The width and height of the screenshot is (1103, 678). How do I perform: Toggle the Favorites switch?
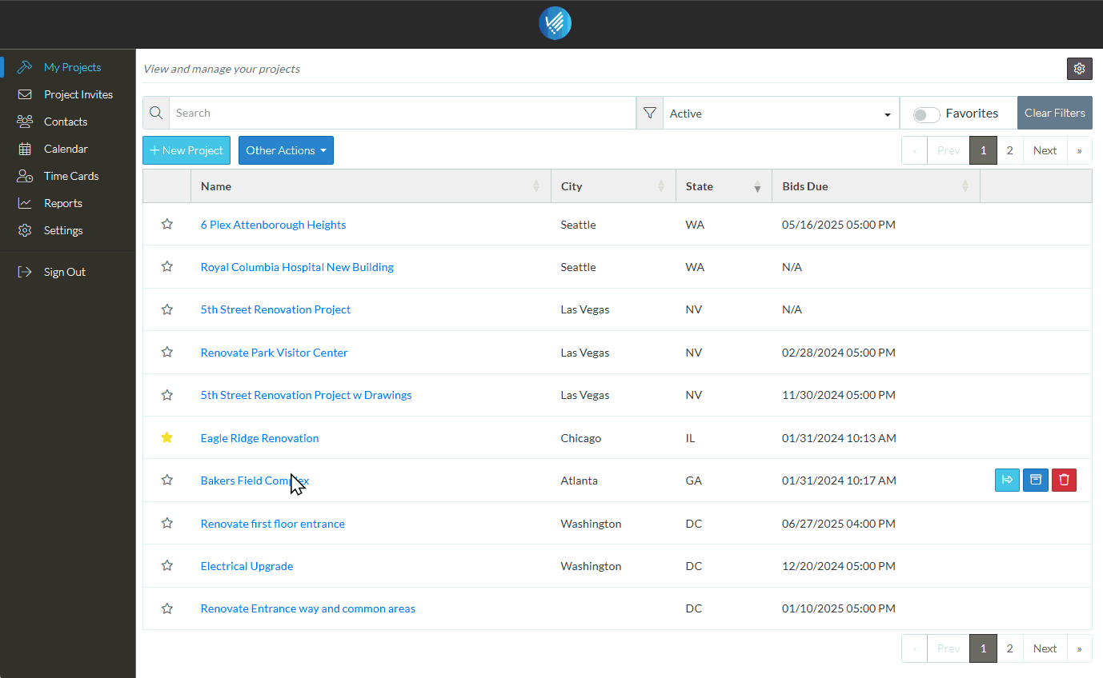tap(926, 114)
